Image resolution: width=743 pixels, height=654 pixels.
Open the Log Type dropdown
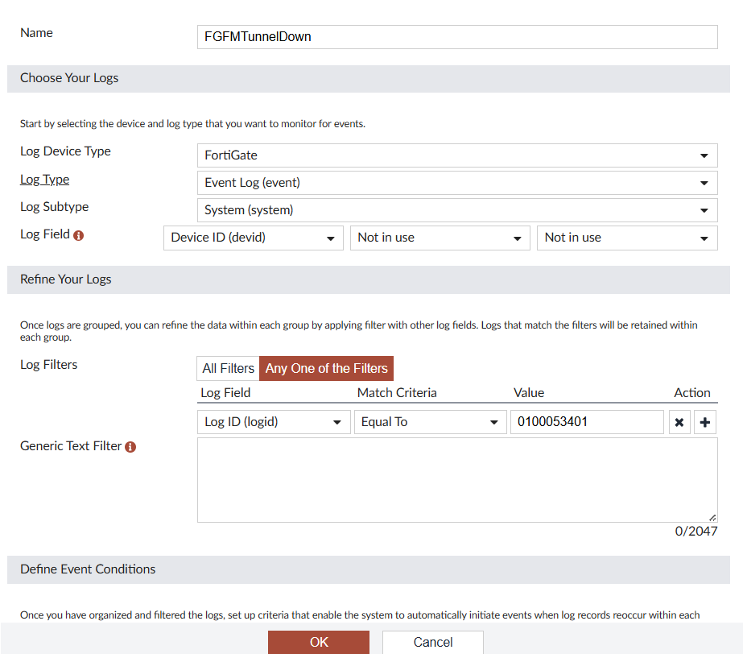[x=457, y=183]
